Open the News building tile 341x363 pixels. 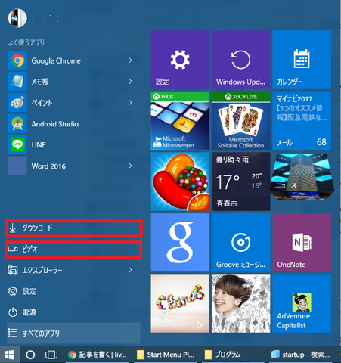(302, 177)
